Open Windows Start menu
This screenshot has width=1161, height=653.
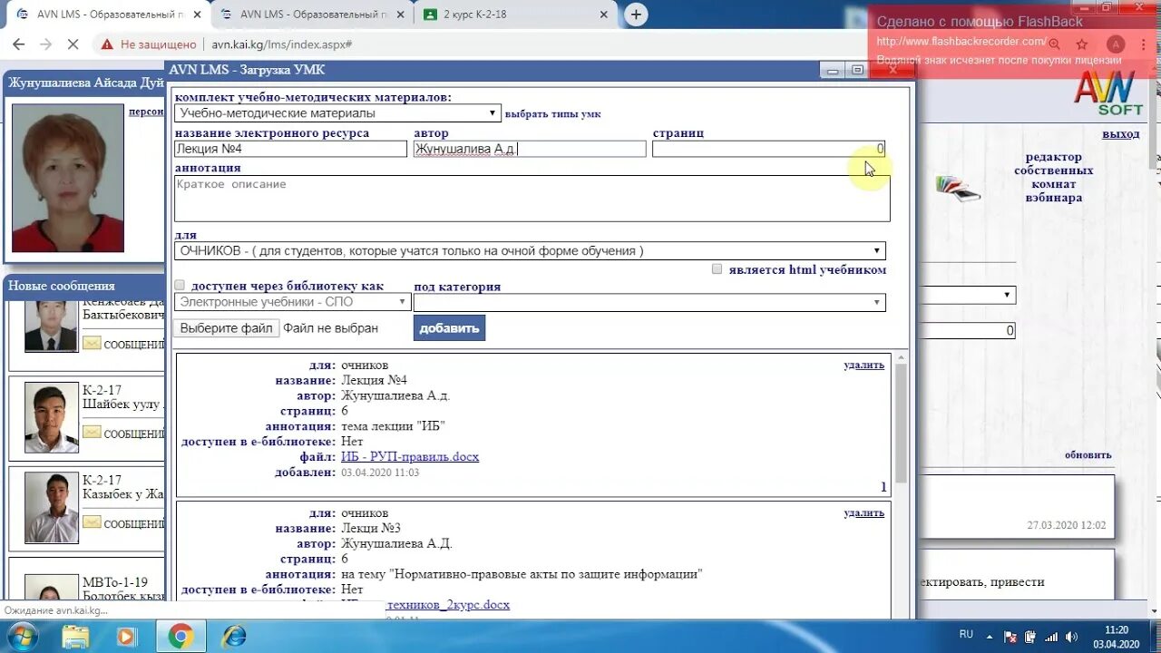click(x=20, y=637)
